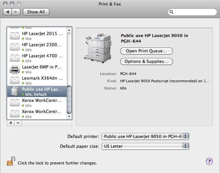Select first Xerox WorkCentre printer icon
Image resolution: width=220 pixels, height=173 pixels.
[x=14, y=103]
